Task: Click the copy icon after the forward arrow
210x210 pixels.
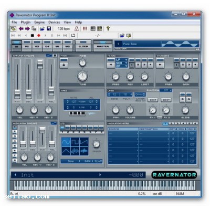Action: pos(34,28)
